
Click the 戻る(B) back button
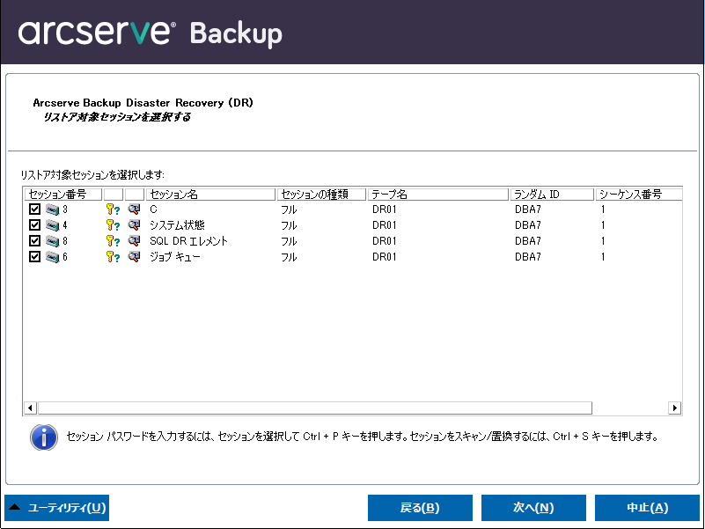[420, 508]
